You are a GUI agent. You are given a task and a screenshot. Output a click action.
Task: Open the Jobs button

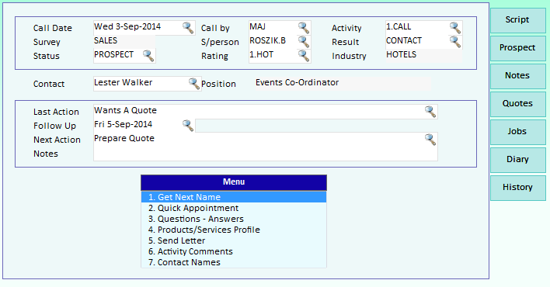(518, 132)
